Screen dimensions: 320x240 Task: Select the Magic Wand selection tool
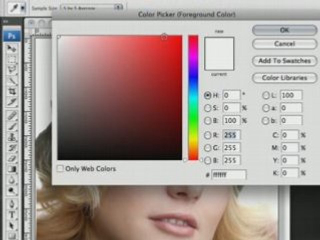(12, 81)
